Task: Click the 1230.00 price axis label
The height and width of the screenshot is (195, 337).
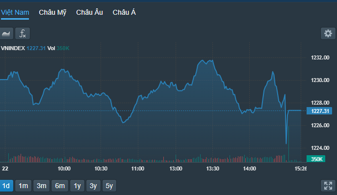Action: coord(320,80)
